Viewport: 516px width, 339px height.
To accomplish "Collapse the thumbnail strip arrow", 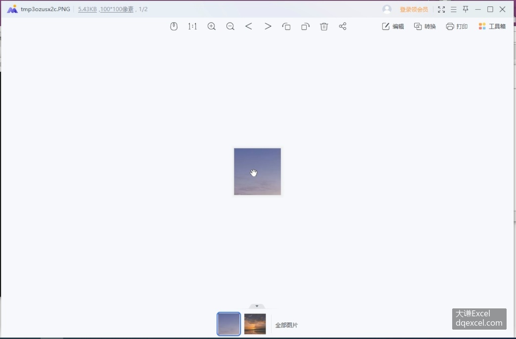I will pyautogui.click(x=257, y=306).
